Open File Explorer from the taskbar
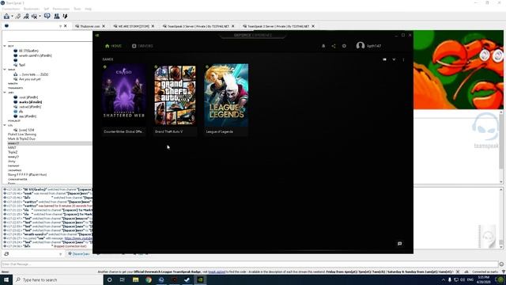This screenshot has height=285, width=506. [135, 279]
